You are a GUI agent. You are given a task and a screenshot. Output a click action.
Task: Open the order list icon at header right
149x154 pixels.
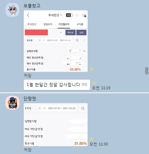click(84, 15)
